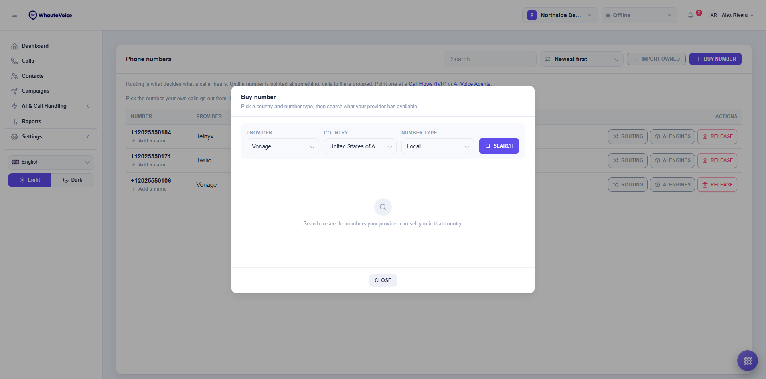
Task: Open the English language selector
Action: pos(51,162)
